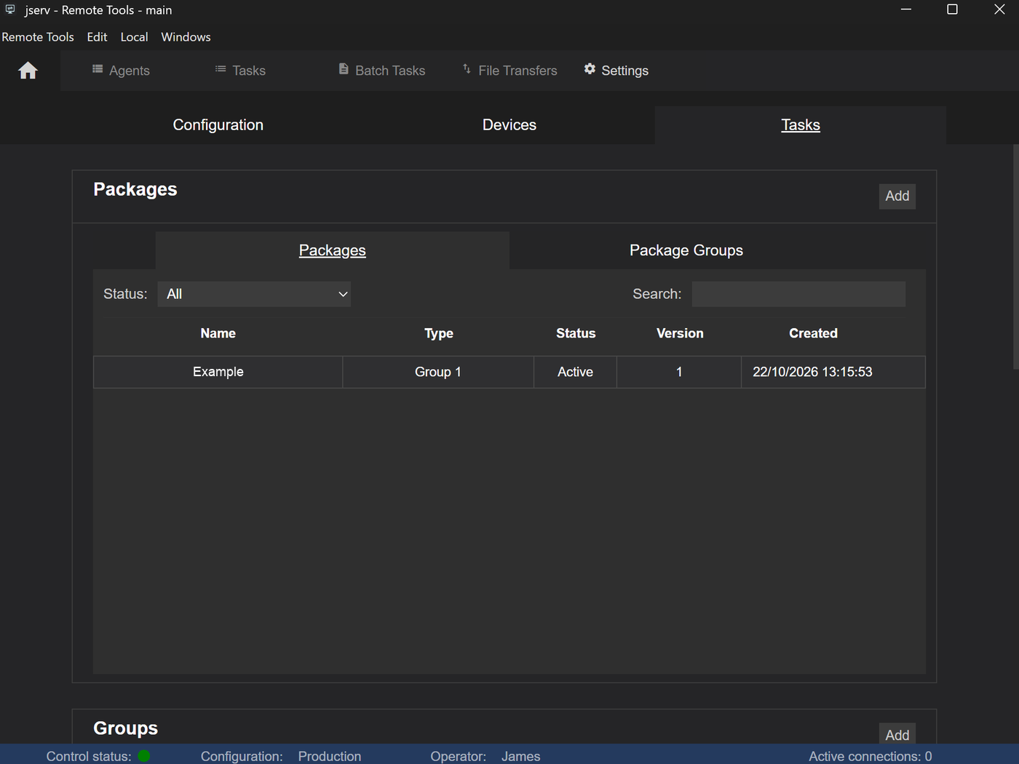Click the Batch Tasks document icon
The image size is (1019, 764).
pos(344,69)
